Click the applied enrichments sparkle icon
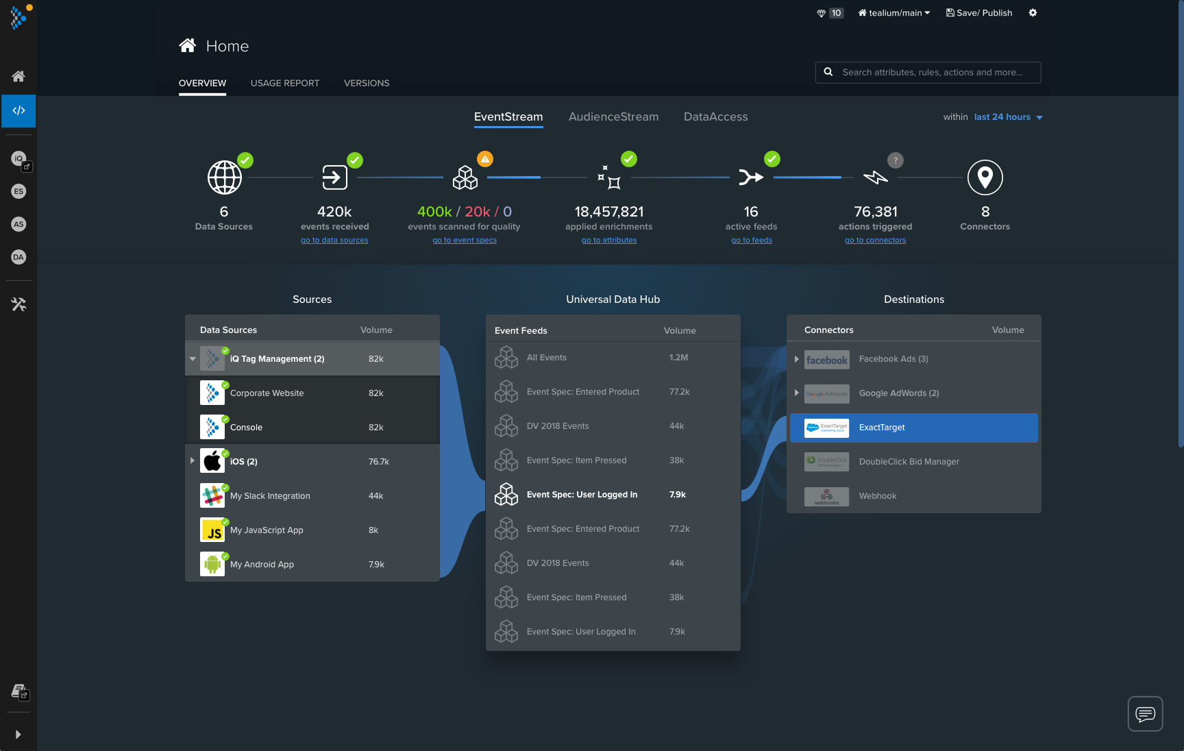Screen dimensions: 1184x751 coord(609,177)
